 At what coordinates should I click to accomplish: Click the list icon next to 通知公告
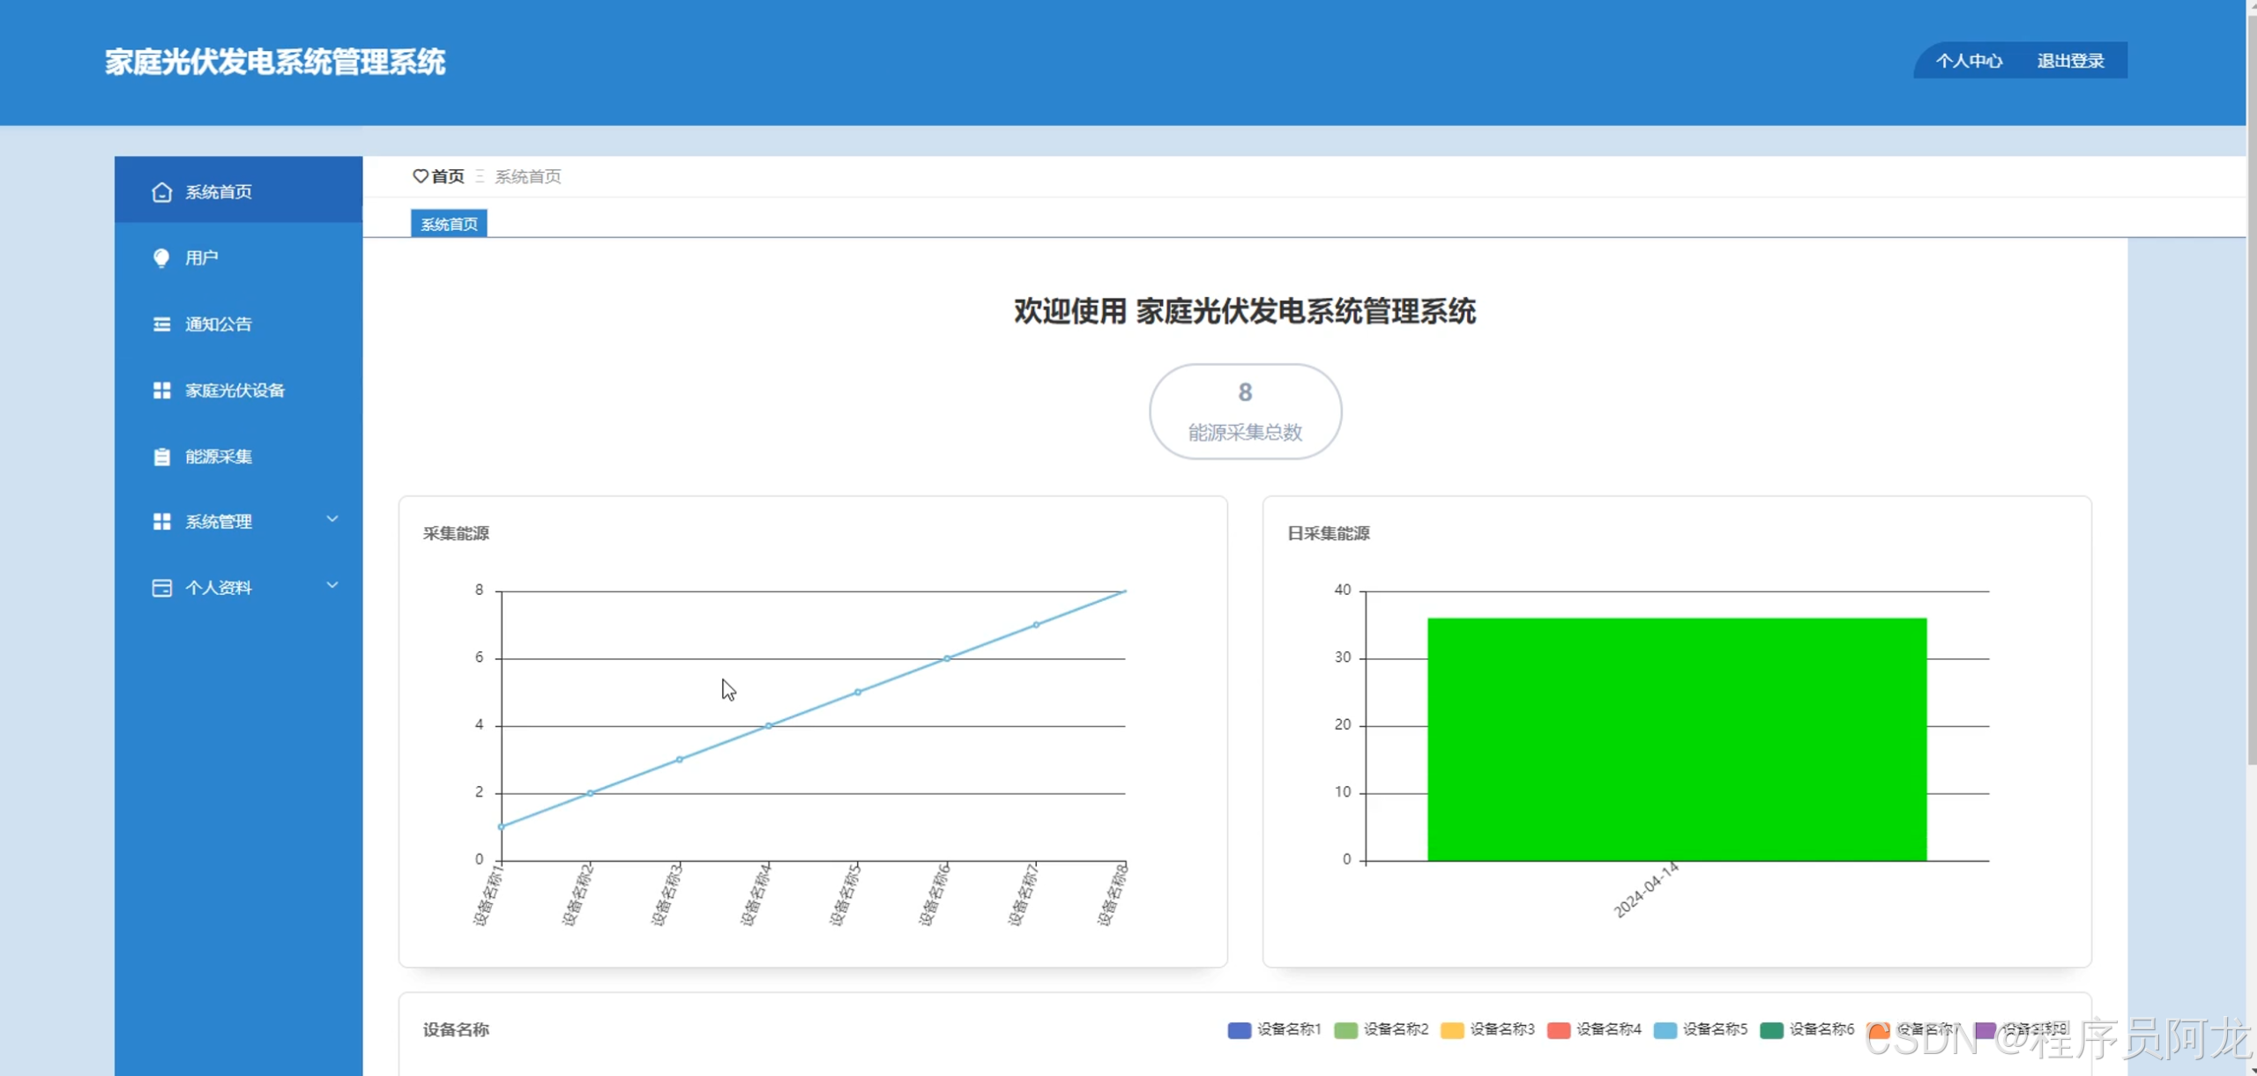[x=161, y=324]
